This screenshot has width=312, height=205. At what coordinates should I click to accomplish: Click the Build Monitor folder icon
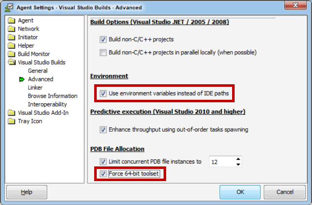click(x=11, y=54)
